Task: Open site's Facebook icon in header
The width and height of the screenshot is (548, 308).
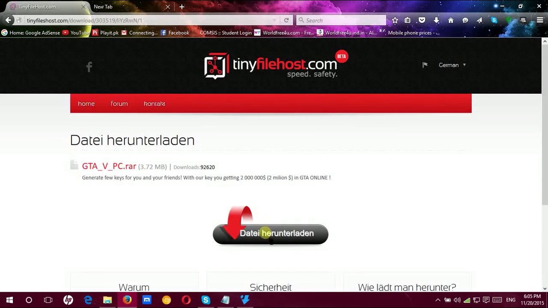Action: point(89,66)
